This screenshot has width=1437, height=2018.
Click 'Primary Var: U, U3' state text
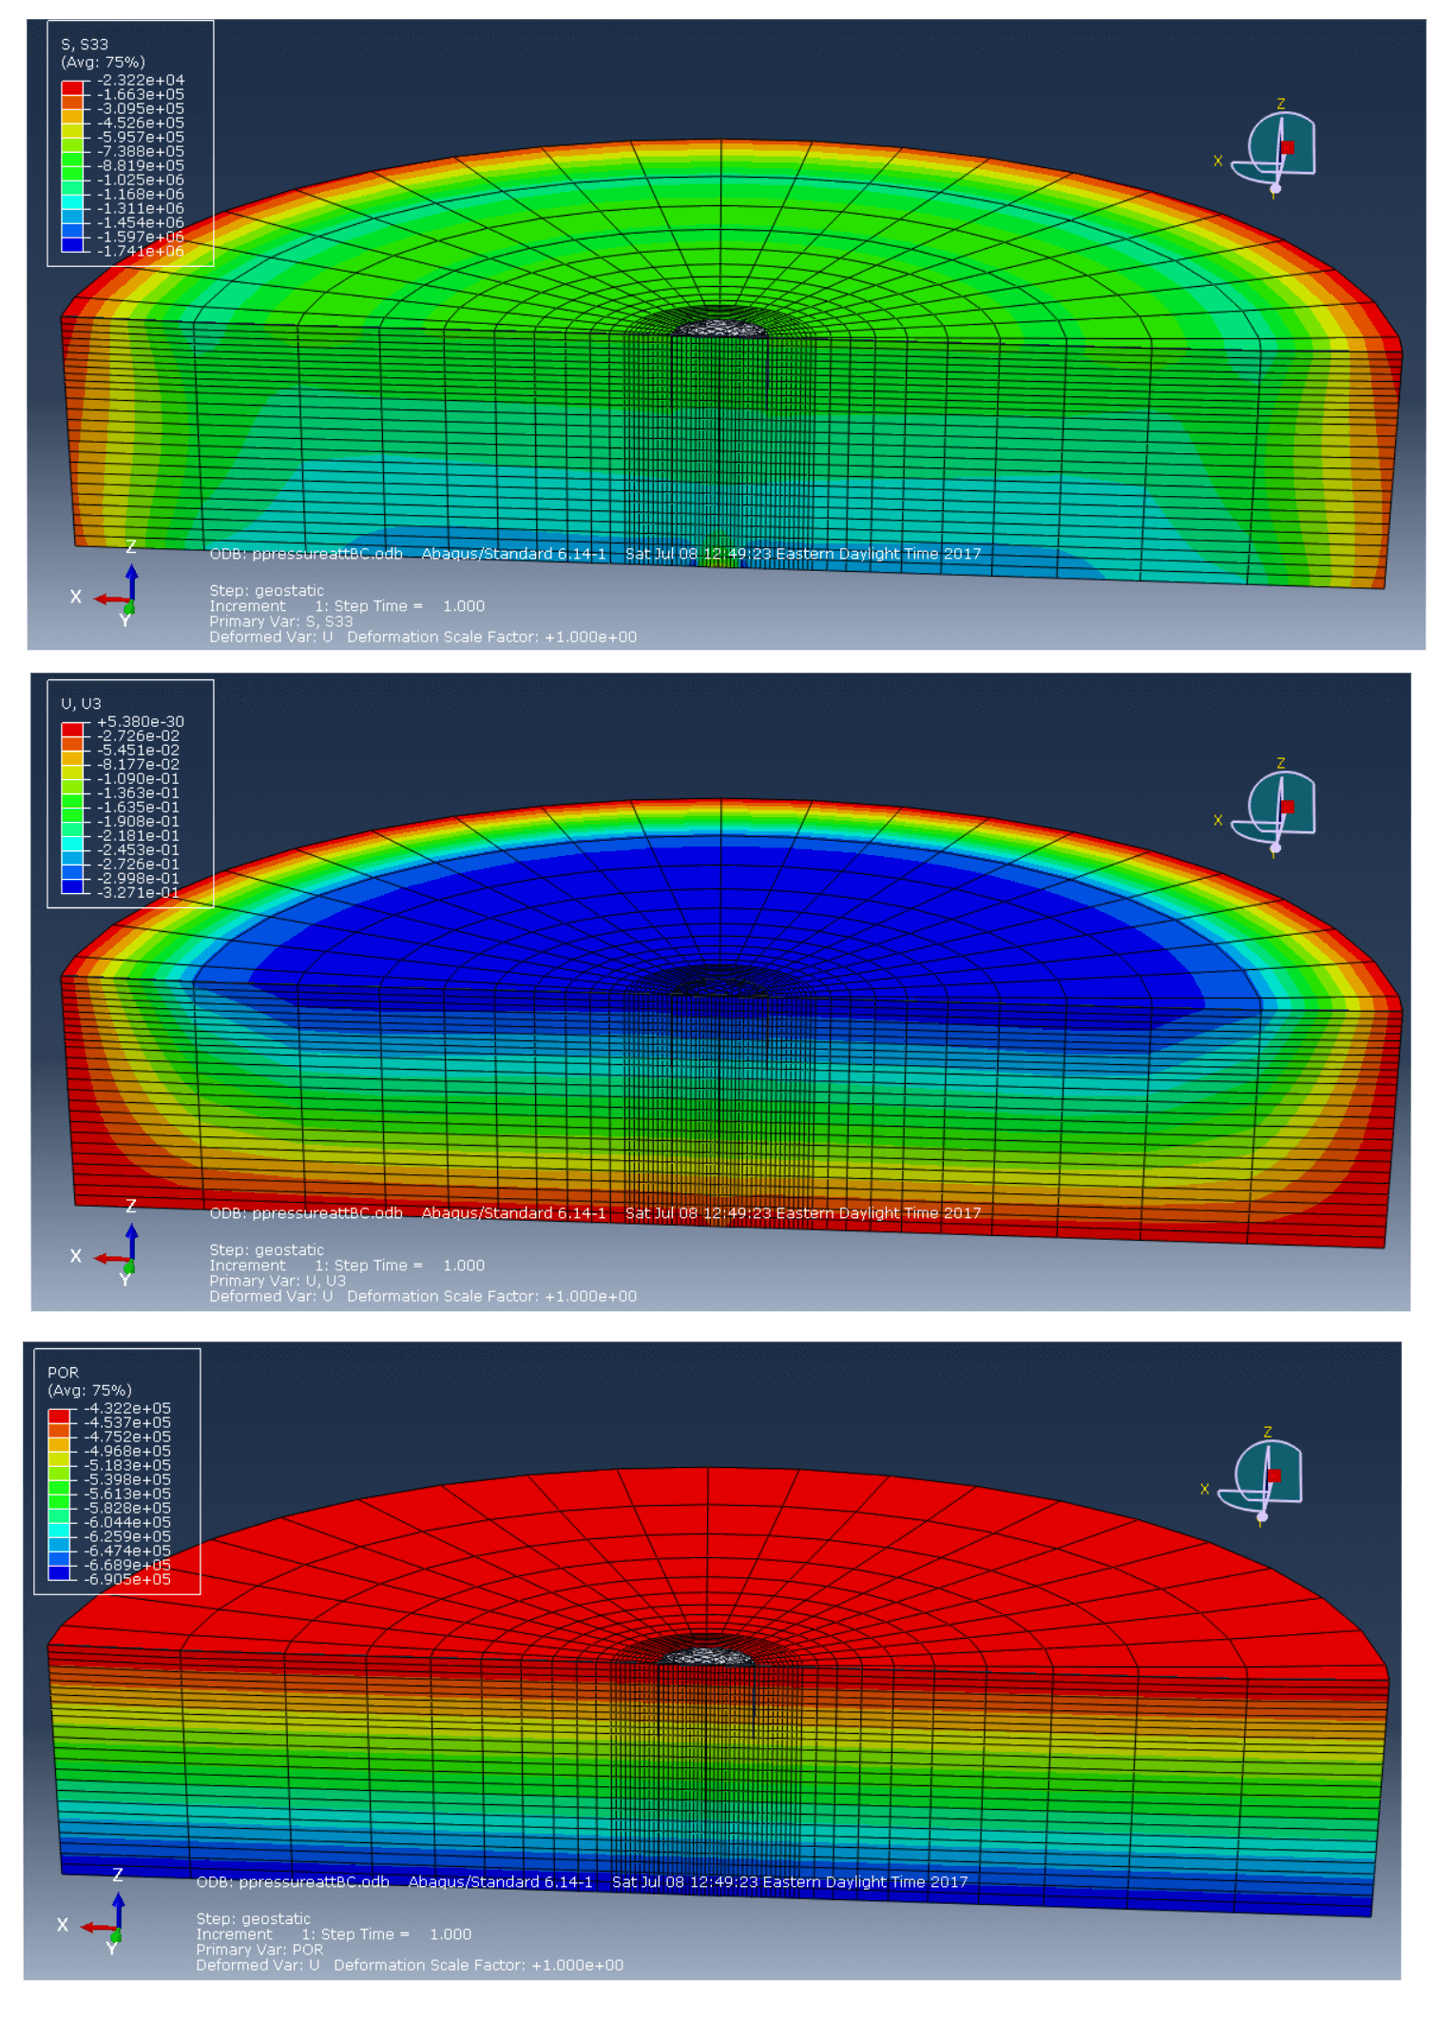pos(278,1281)
